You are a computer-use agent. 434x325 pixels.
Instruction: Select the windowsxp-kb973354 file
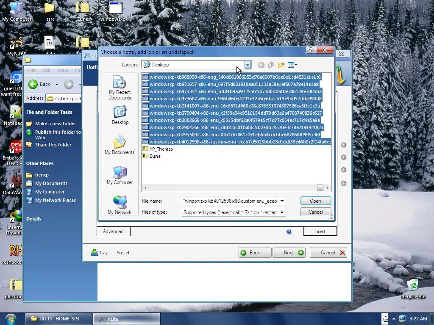point(232,91)
